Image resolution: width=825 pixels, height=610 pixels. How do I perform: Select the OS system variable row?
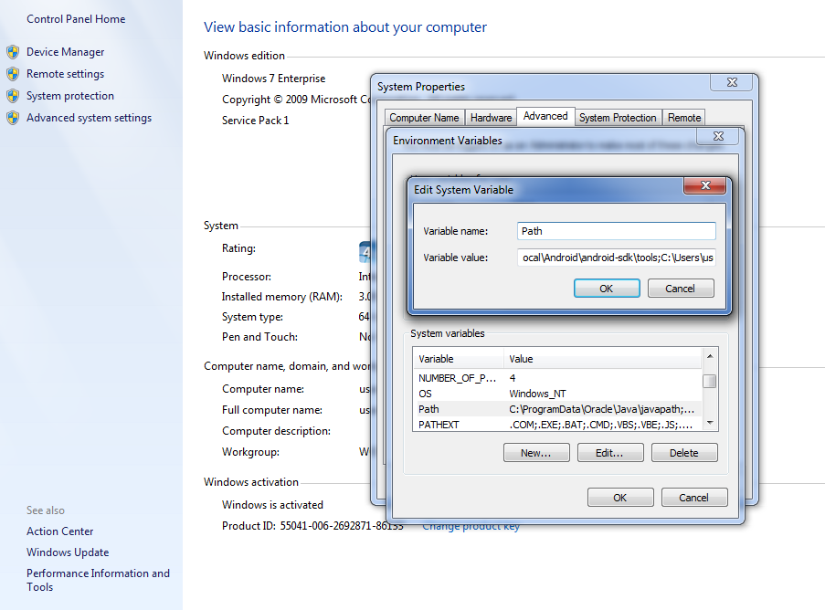pyautogui.click(x=557, y=394)
